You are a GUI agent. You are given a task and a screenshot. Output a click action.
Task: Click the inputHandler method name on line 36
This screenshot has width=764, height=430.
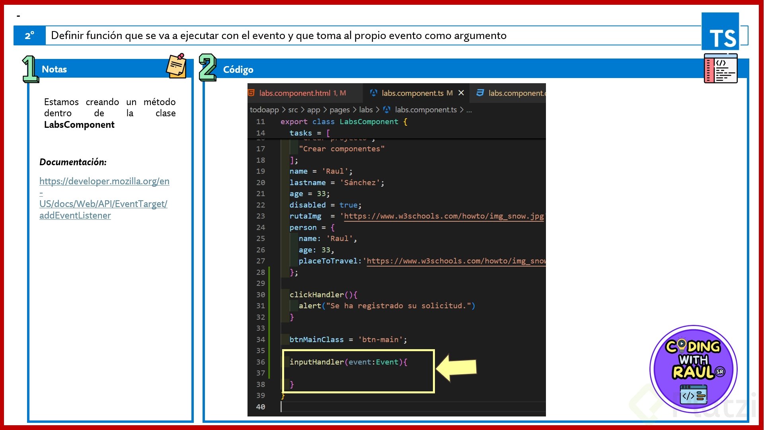point(316,362)
